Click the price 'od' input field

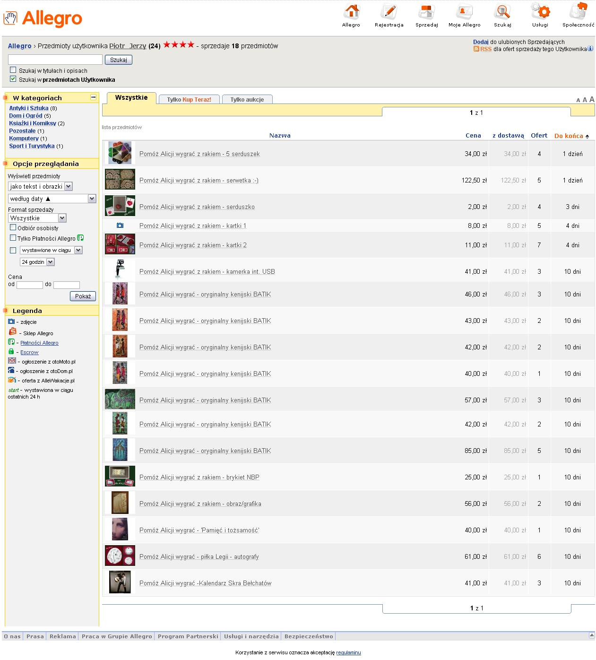tap(30, 285)
